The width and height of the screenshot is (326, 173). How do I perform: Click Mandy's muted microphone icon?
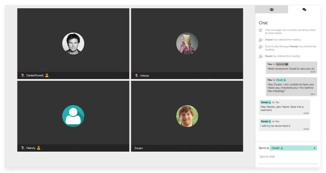(x=23, y=148)
